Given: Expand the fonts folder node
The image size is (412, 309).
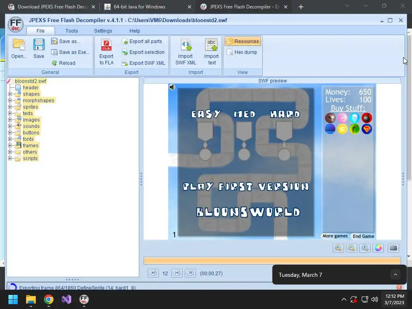Looking at the screenshot, I should click(10, 139).
